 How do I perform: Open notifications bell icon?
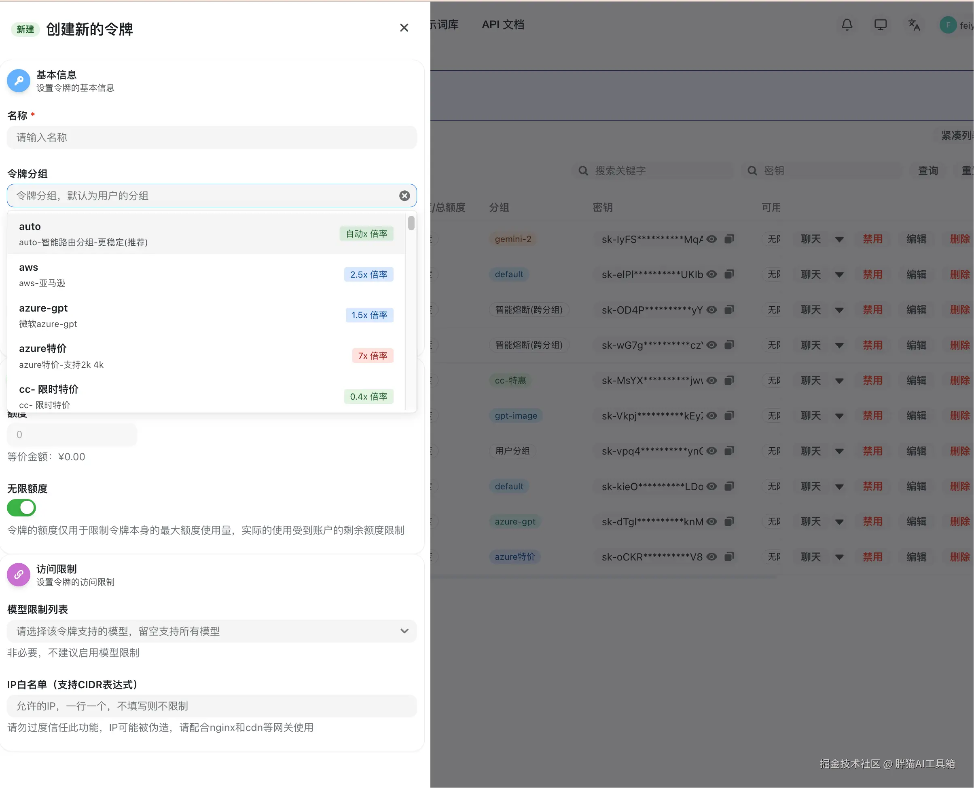[847, 25]
